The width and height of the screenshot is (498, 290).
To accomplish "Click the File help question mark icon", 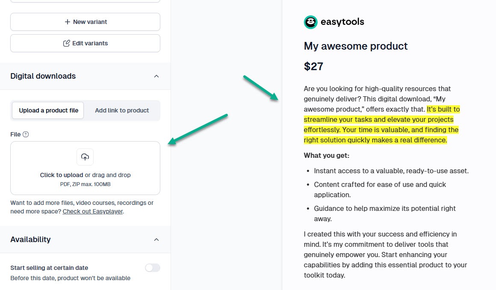I will point(26,134).
